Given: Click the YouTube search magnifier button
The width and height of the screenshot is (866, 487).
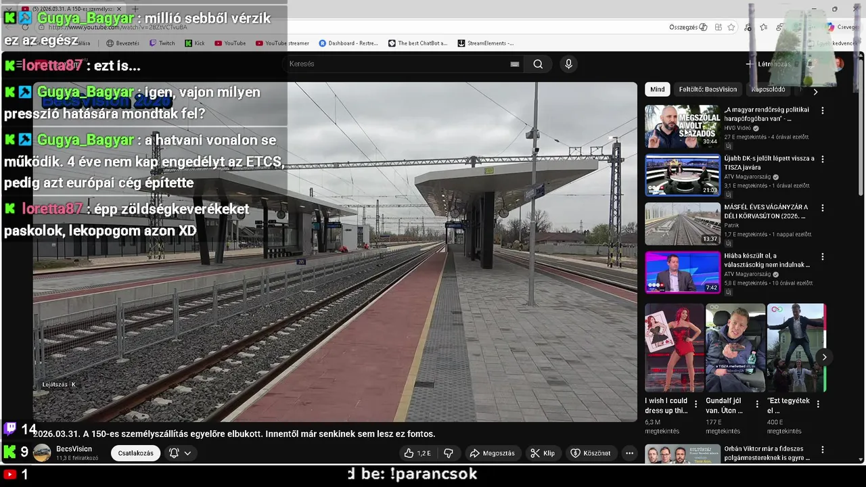Looking at the screenshot, I should point(538,64).
